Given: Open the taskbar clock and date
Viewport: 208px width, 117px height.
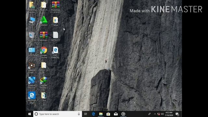Looking at the screenshot, I should point(169,114).
